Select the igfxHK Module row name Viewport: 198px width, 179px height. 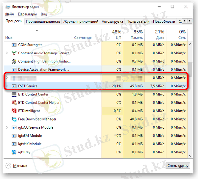(x=30, y=144)
